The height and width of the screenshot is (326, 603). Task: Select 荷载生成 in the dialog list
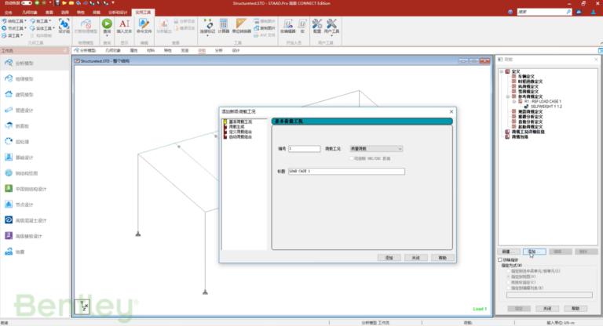click(236, 127)
